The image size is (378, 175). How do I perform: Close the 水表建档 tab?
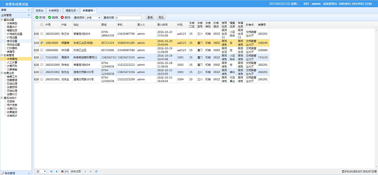tap(94, 11)
